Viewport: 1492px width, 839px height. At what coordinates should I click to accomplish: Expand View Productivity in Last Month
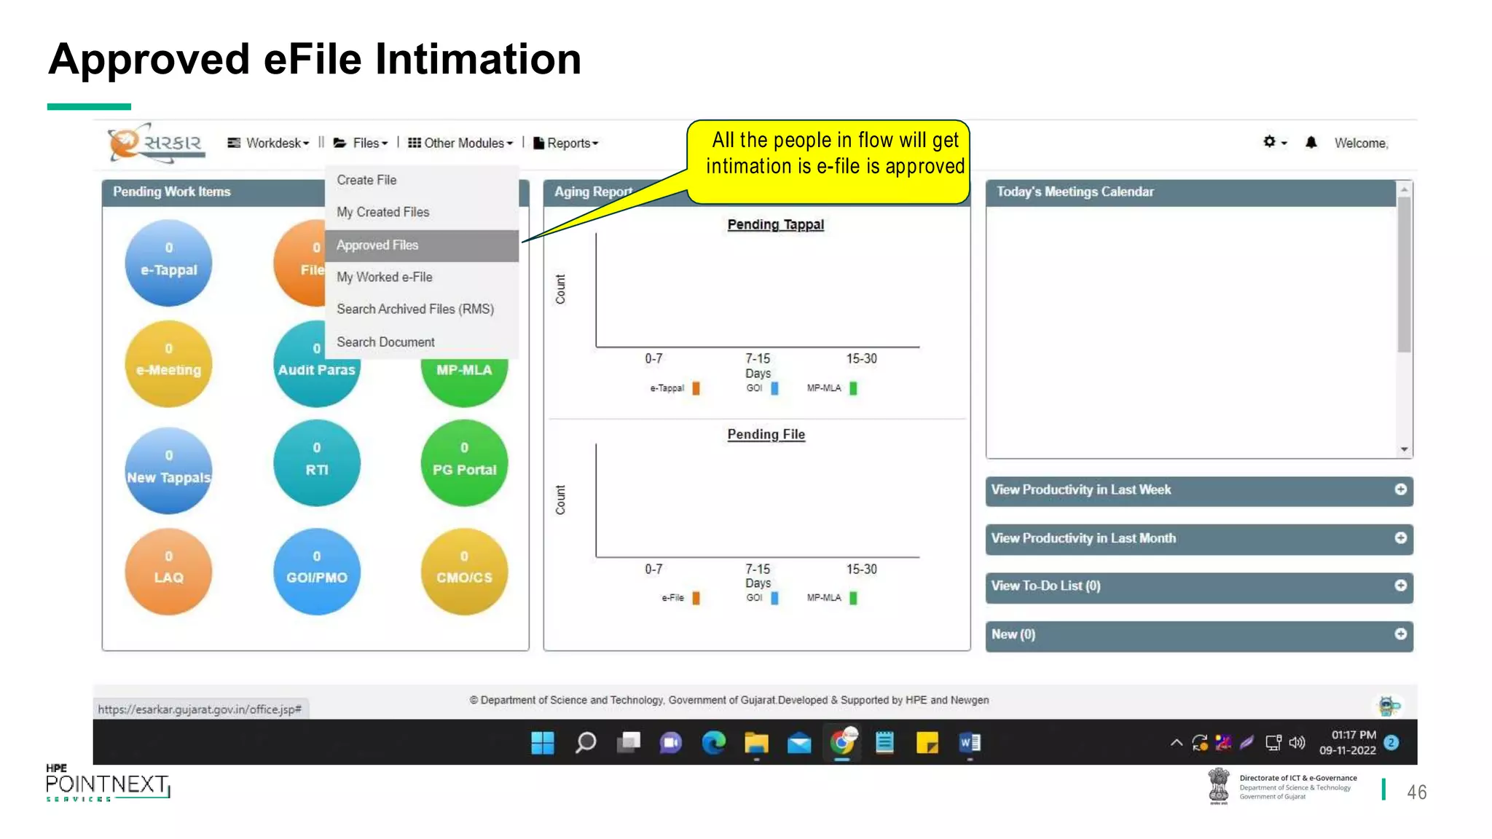tap(1399, 538)
